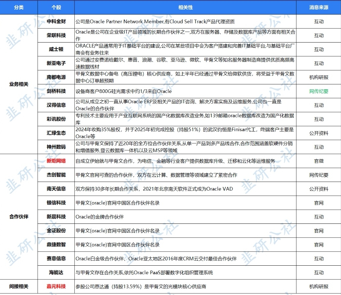The width and height of the screenshot is (341, 295).
Task: Click stock name 杰创智能
Action: [56, 175]
